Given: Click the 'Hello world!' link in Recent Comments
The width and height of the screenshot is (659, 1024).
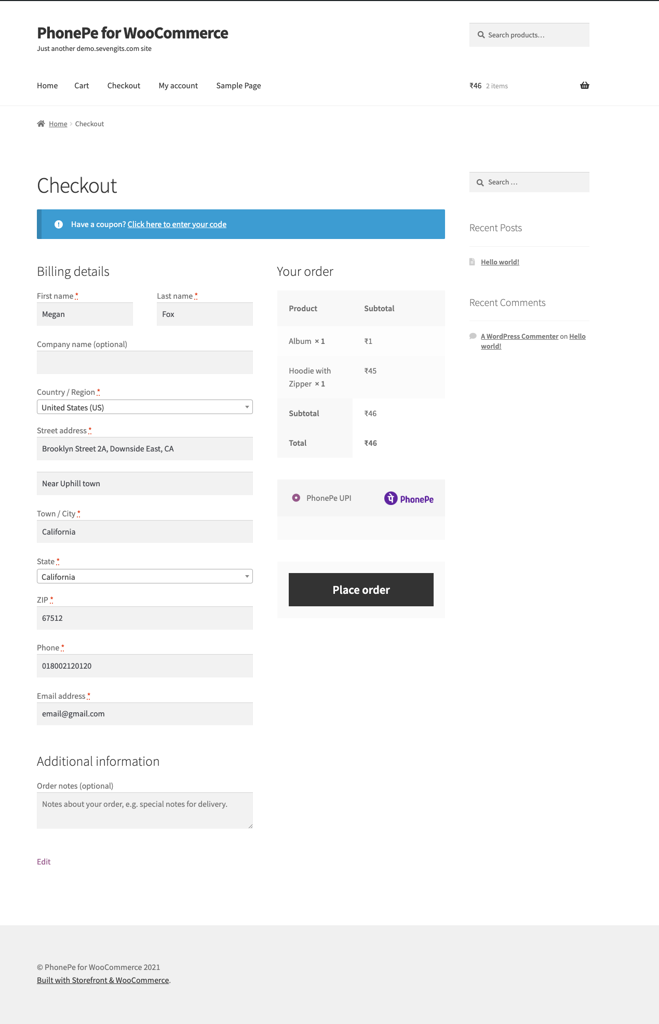Looking at the screenshot, I should click(x=533, y=341).
